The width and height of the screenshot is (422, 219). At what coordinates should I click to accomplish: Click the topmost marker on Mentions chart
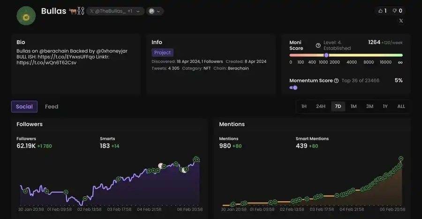(401, 159)
